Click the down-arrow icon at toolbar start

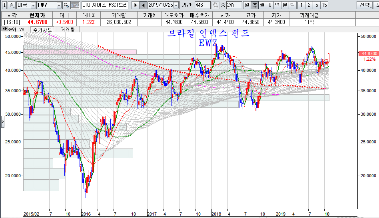point(4,5)
